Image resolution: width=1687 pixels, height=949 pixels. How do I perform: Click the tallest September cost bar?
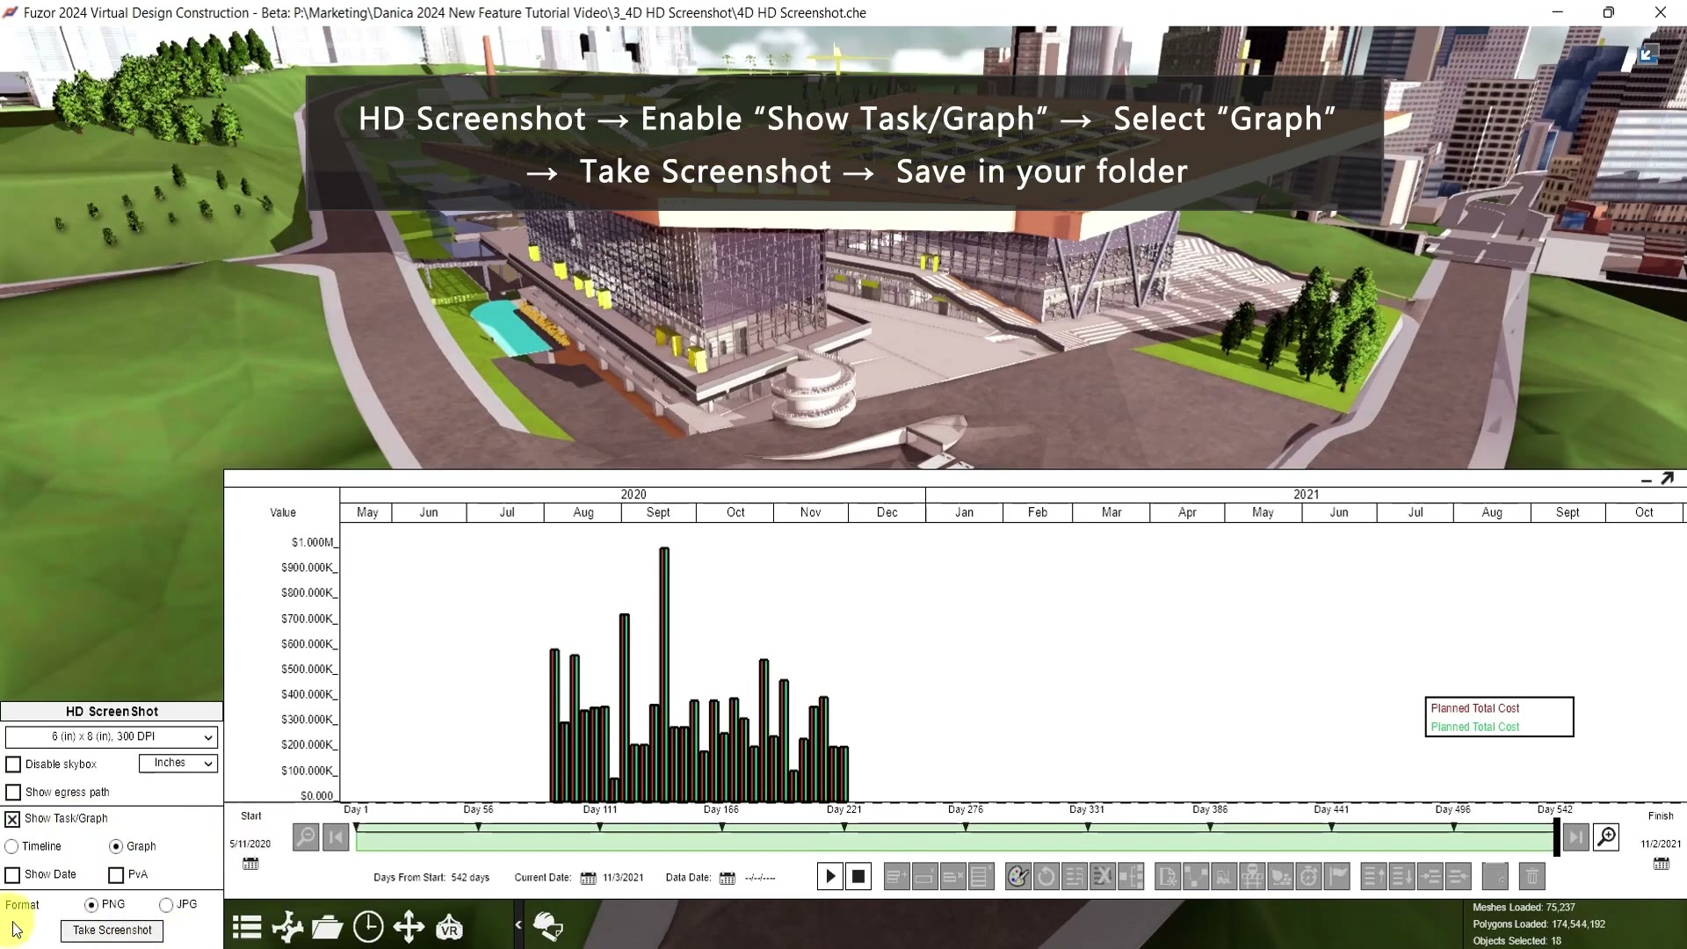pyautogui.click(x=664, y=674)
